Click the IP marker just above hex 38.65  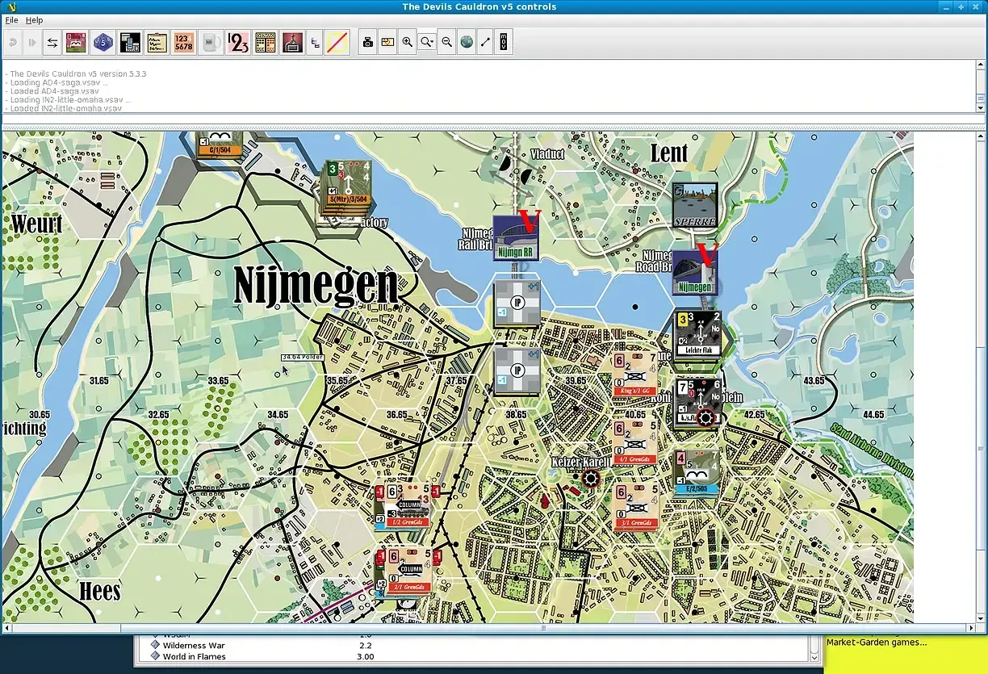point(517,371)
